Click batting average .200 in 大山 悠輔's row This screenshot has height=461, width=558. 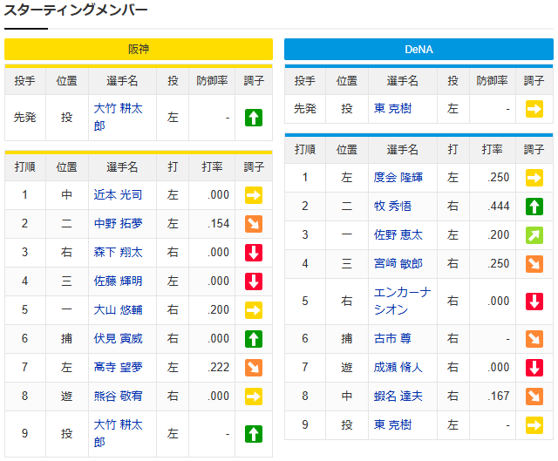click(219, 310)
